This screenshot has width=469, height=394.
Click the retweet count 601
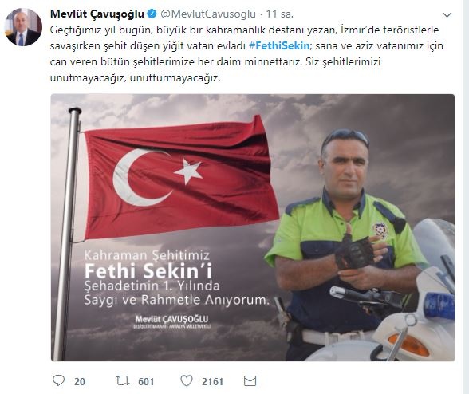click(x=146, y=382)
